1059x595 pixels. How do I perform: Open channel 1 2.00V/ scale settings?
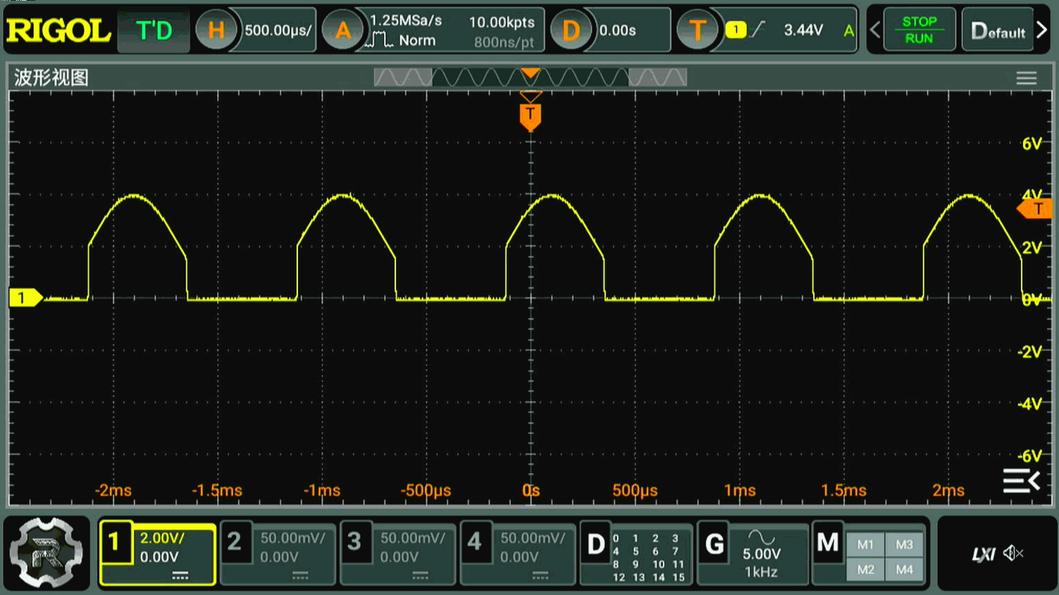(162, 538)
